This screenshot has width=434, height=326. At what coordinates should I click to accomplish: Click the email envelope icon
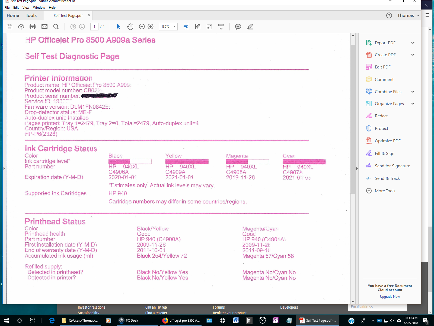(x=44, y=27)
